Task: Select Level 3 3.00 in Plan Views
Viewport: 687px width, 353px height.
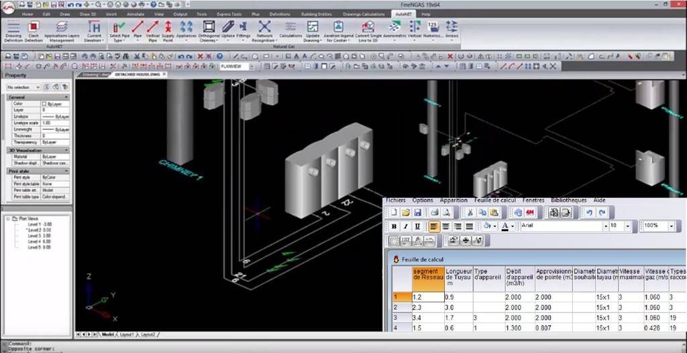Action: (x=40, y=236)
